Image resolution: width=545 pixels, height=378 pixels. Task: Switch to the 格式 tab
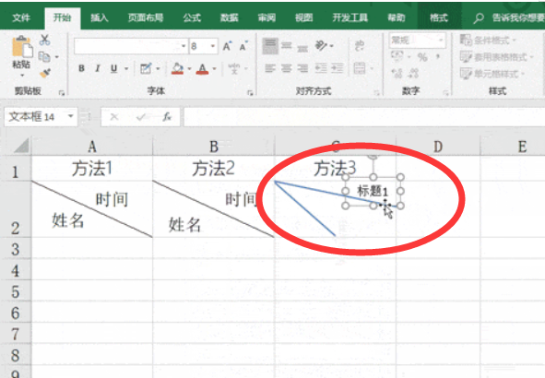coord(439,18)
